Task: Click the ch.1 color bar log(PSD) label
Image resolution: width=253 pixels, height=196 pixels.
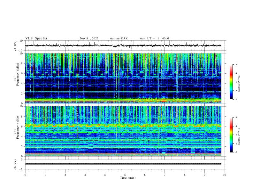Action: tap(239, 84)
